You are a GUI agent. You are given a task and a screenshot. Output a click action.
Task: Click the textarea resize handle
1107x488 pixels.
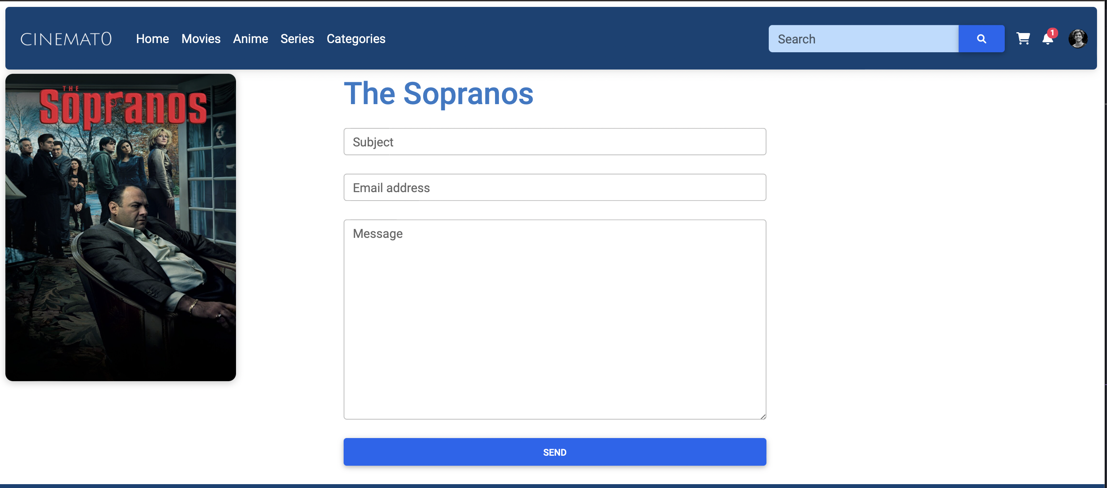coord(763,415)
